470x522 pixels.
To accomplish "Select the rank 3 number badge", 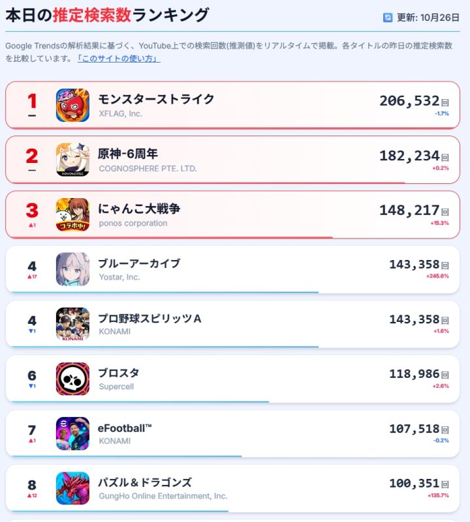I will tap(32, 210).
